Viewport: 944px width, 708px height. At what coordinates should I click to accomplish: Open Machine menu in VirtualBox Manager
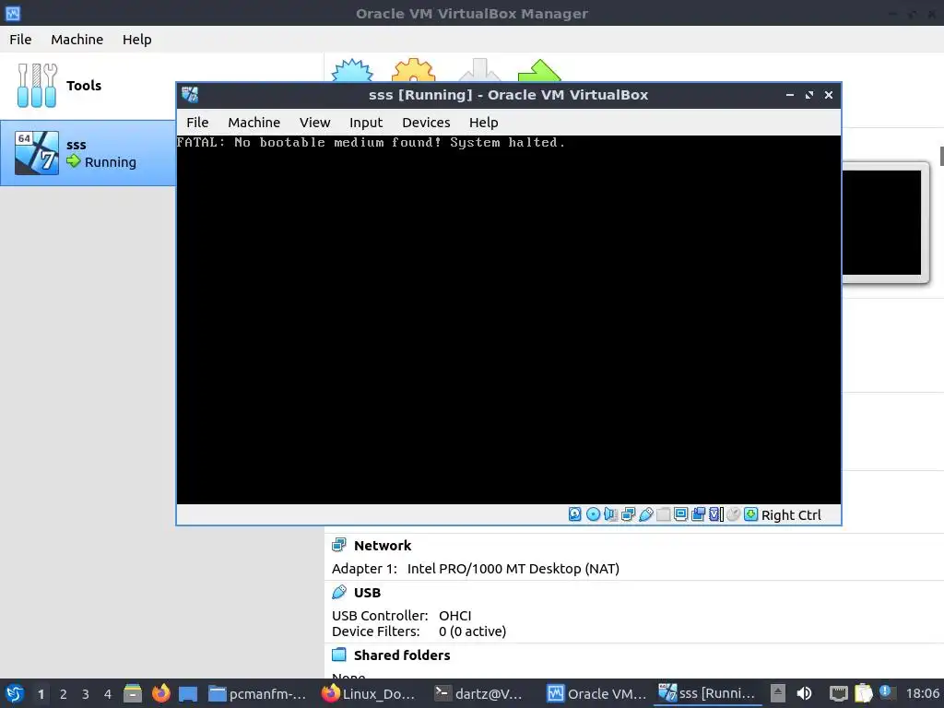click(x=77, y=39)
